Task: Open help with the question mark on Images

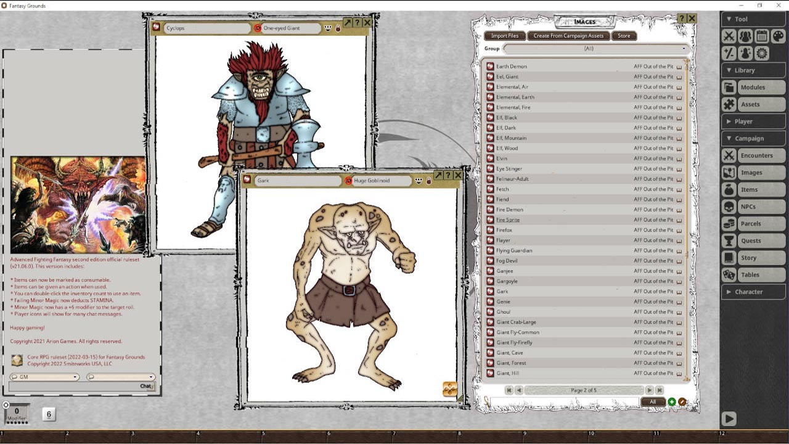Action: pos(681,18)
